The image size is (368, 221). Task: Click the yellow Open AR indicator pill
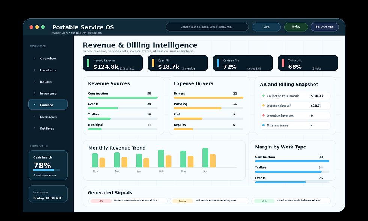[x=153, y=63]
